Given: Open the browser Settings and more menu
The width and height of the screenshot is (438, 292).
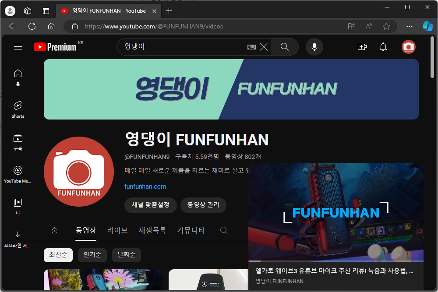Looking at the screenshot, I should 410,26.
